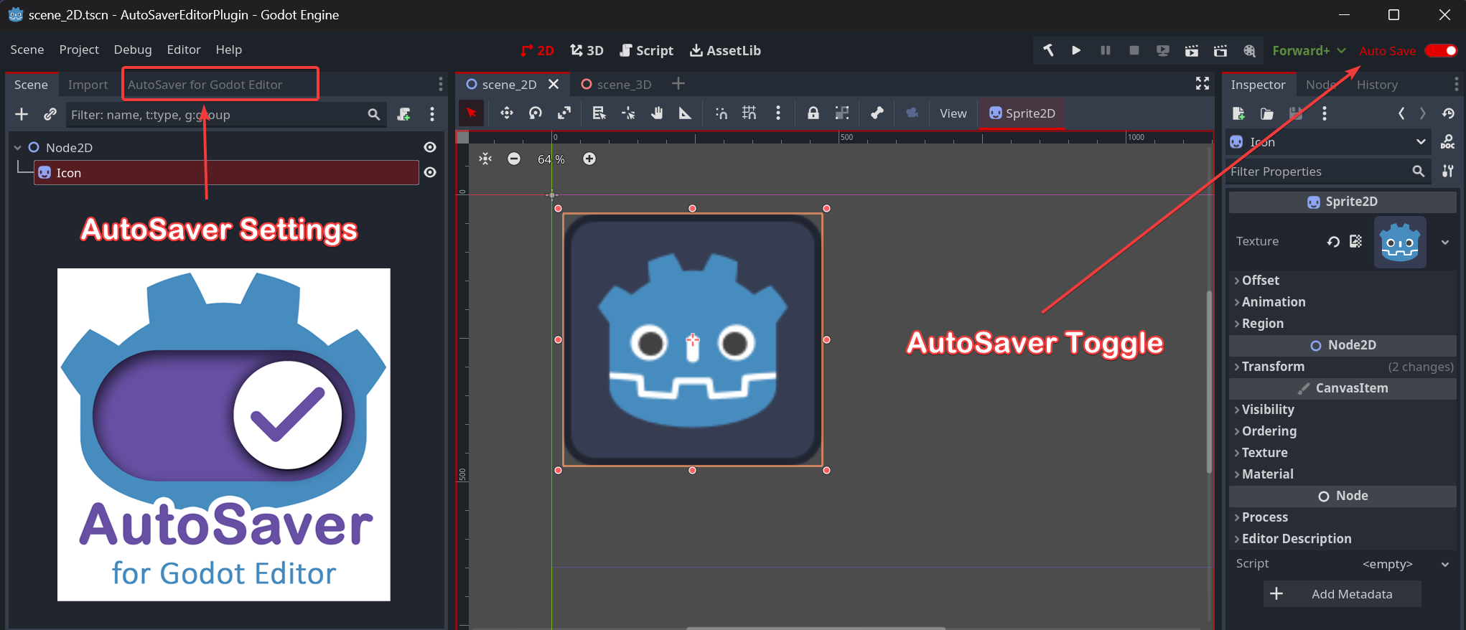Open the Sprite2D tools menu
The height and width of the screenshot is (630, 1466).
click(1022, 113)
